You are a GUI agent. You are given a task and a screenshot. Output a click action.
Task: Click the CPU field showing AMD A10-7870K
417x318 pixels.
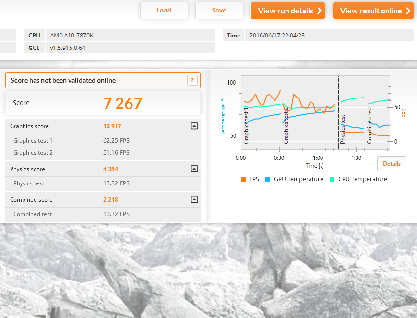(x=130, y=36)
